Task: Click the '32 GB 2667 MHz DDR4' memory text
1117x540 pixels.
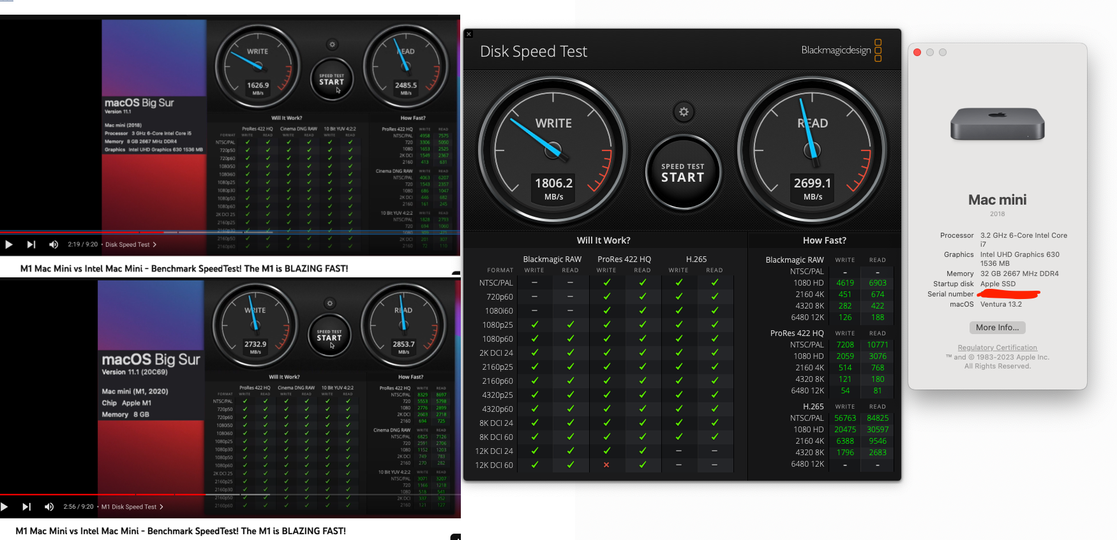Action: point(1019,274)
